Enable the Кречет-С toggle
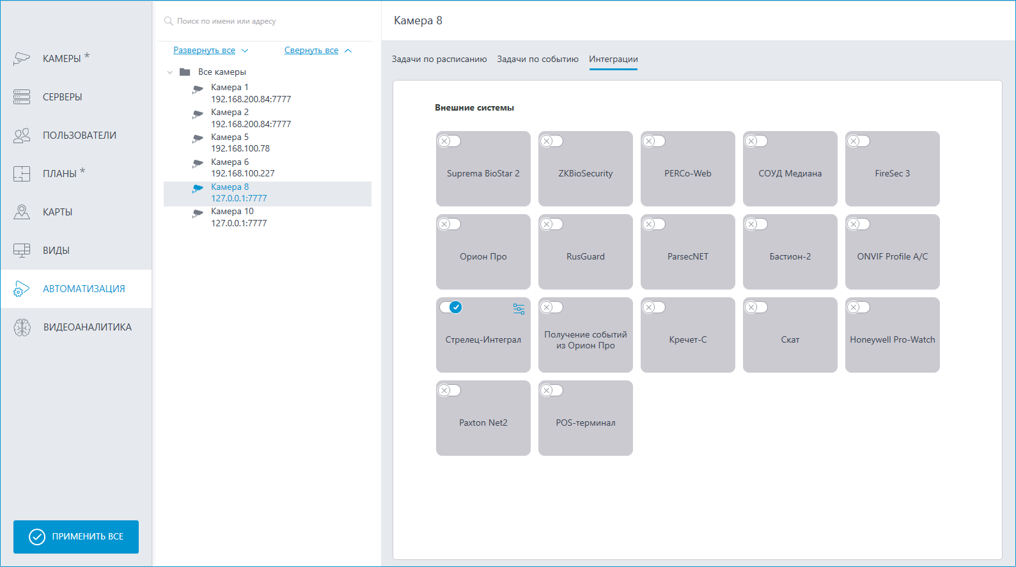This screenshot has width=1016, height=567. (x=653, y=307)
